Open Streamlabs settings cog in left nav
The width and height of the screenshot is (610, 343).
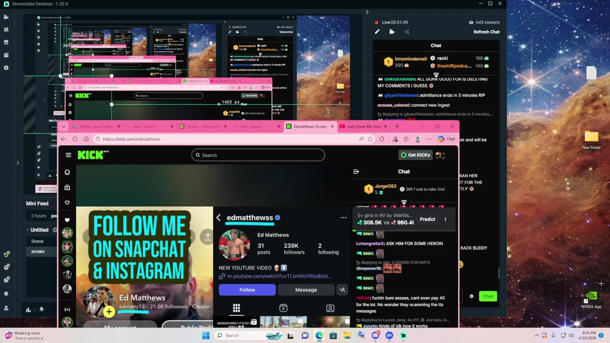(6, 293)
